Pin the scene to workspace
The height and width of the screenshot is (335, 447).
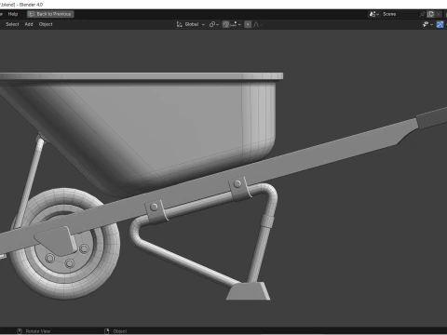422,14
